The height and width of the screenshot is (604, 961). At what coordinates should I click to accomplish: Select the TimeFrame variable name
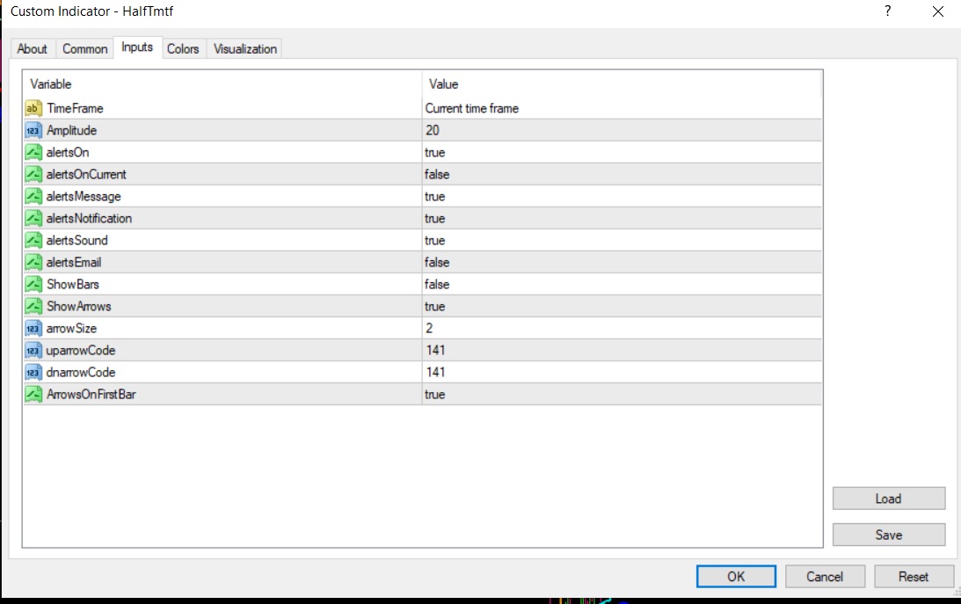click(75, 108)
